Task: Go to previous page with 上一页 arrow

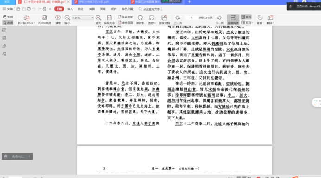Action: (x=178, y=20)
